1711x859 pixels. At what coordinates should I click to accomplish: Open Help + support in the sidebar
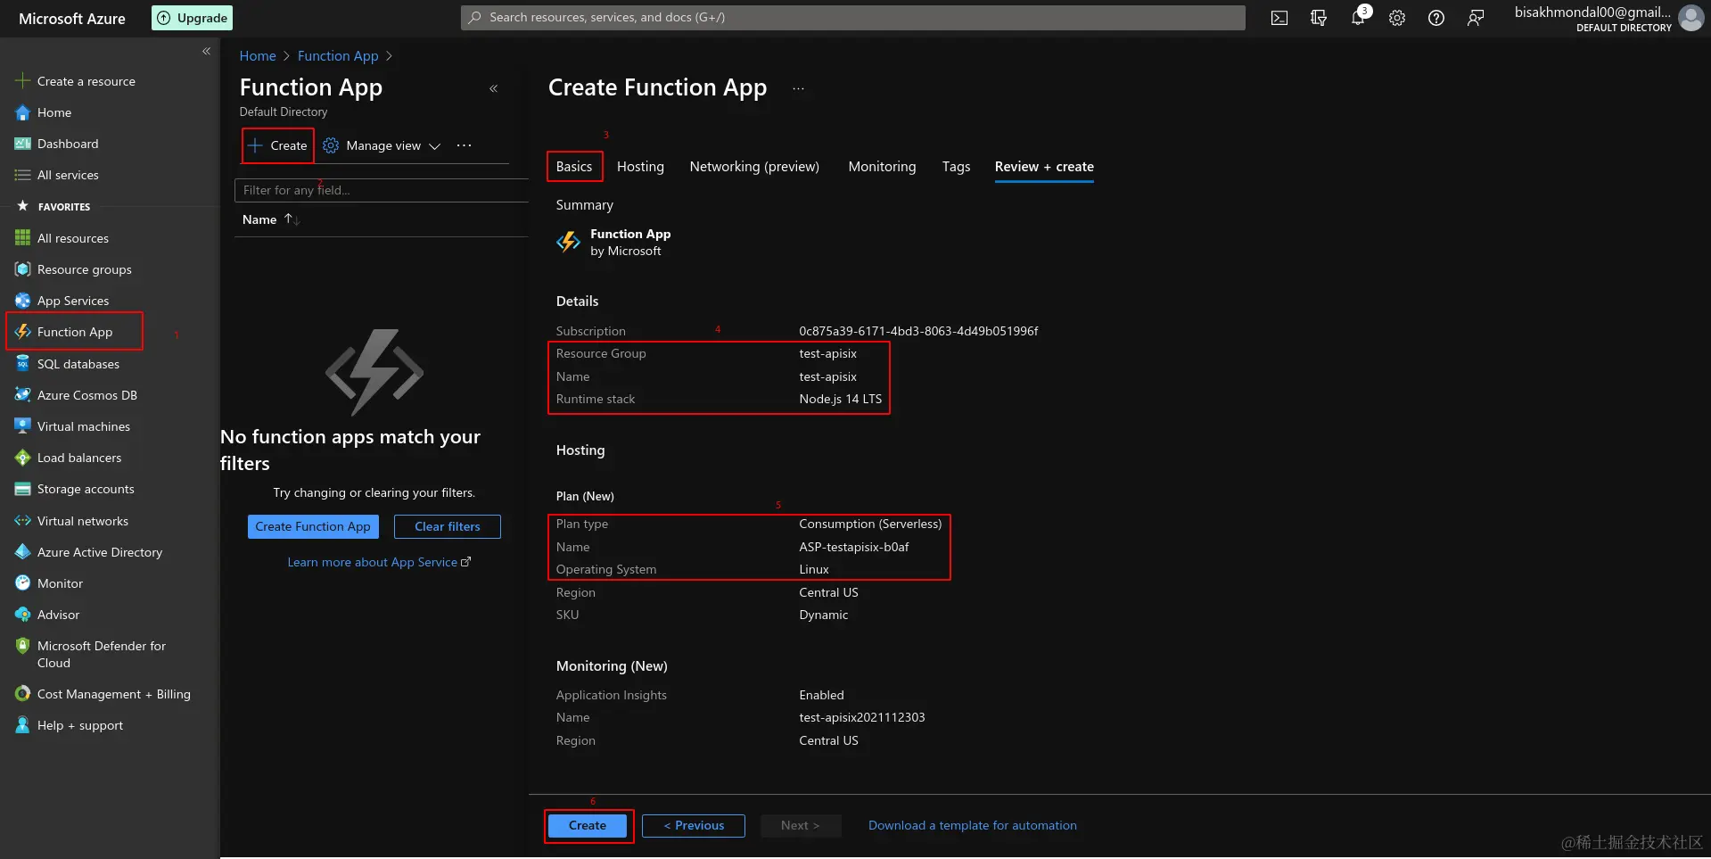(80, 725)
